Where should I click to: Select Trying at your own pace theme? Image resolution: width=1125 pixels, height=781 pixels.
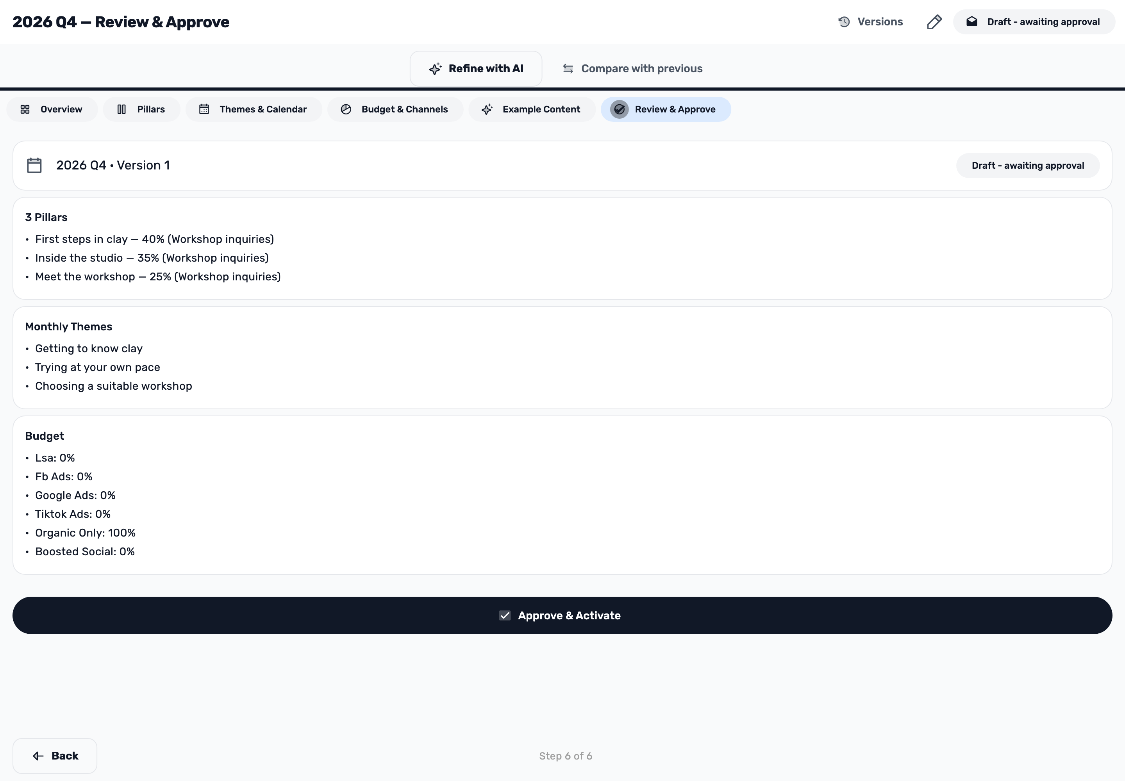pyautogui.click(x=98, y=367)
